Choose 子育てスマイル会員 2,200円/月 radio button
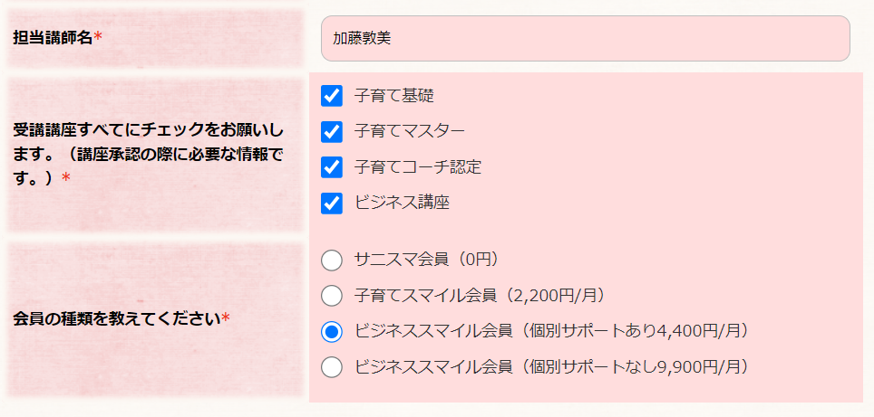This screenshot has height=417, width=874. [332, 296]
